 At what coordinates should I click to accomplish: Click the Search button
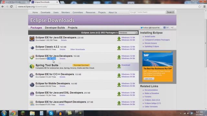coord(170,12)
